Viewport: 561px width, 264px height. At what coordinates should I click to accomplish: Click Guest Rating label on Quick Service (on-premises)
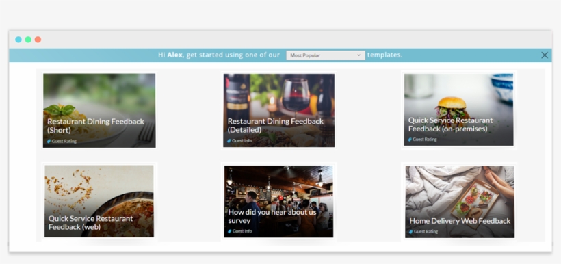tap(425, 140)
